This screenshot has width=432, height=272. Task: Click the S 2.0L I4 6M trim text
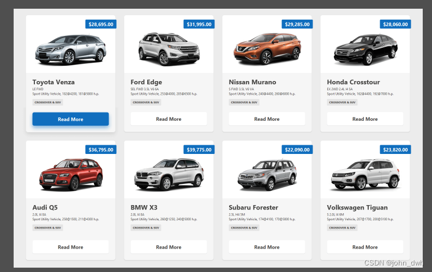335,214
